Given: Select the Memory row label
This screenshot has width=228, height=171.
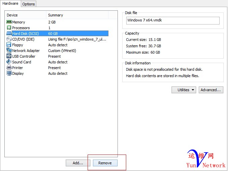Looking at the screenshot, I should (x=18, y=22).
